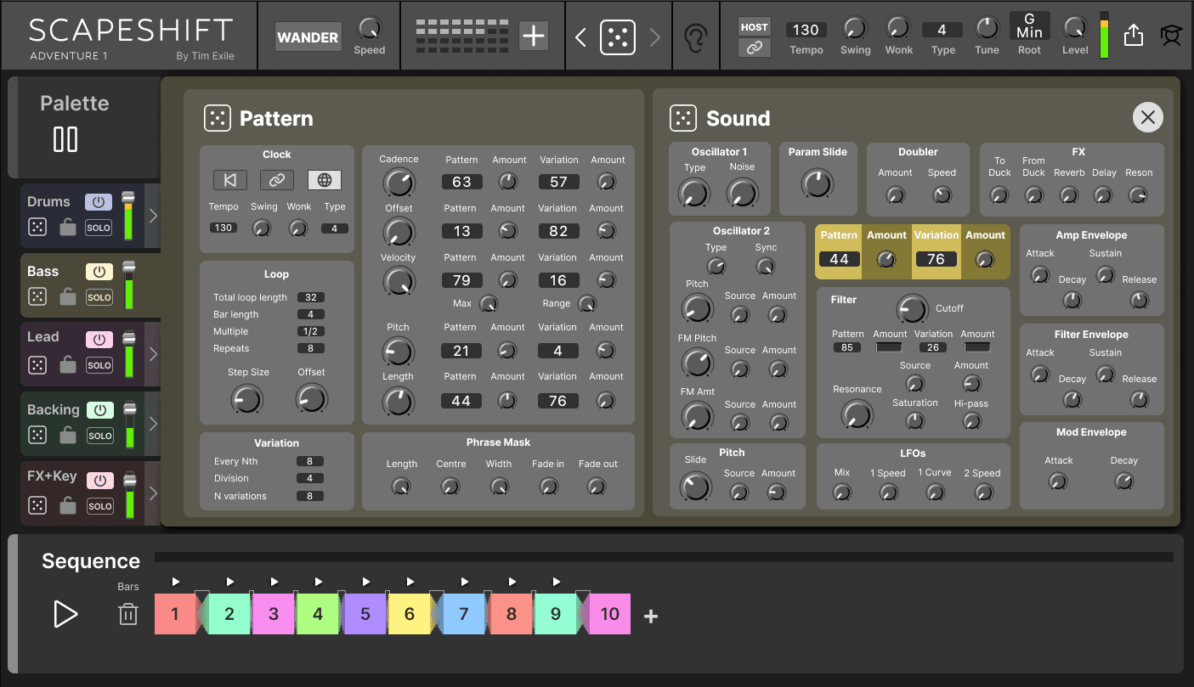Randomize the Drums track with its dice icon
The width and height of the screenshot is (1194, 687).
[37, 227]
